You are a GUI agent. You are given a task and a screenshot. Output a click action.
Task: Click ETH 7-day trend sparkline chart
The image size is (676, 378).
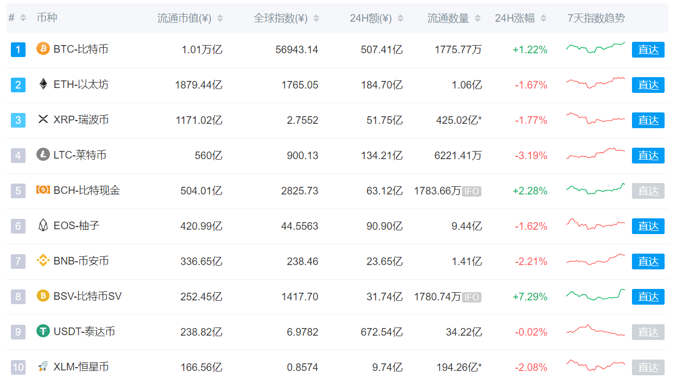[596, 83]
